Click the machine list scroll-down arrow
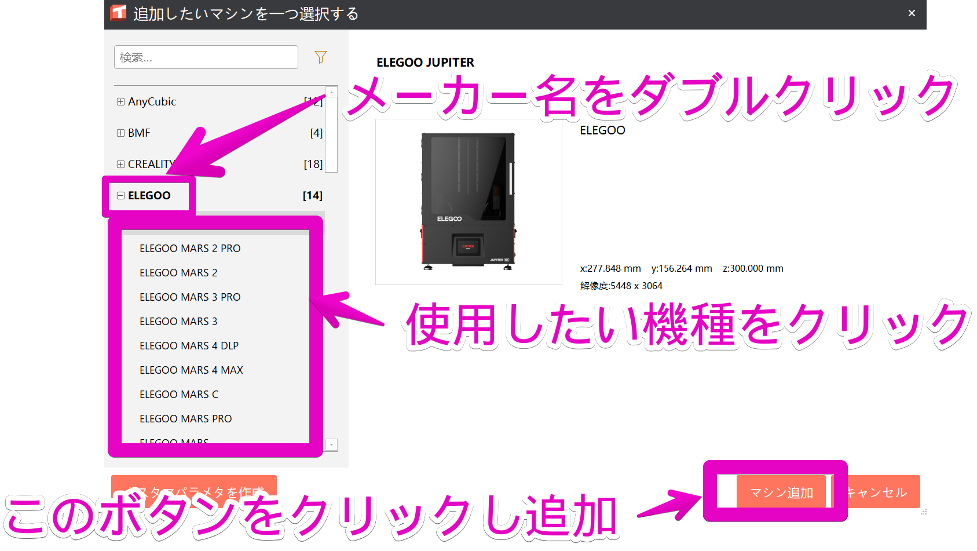Viewport: 977px width, 551px height. [x=331, y=445]
